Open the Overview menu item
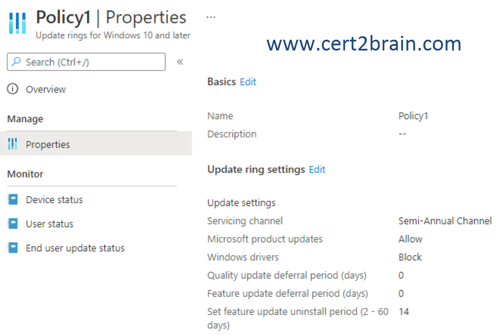 46,89
